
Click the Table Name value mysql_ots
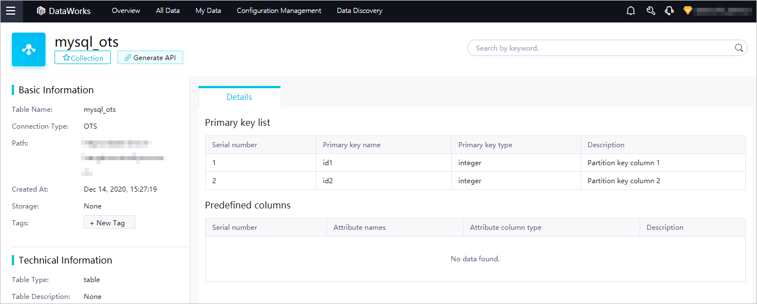[x=100, y=110]
